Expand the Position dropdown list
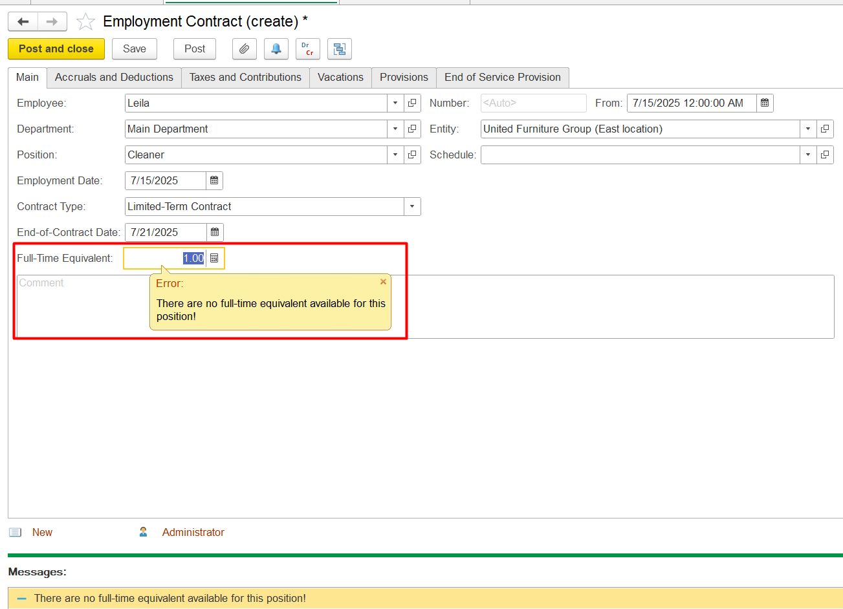Viewport: 843px width, 609px height. pyautogui.click(x=395, y=155)
